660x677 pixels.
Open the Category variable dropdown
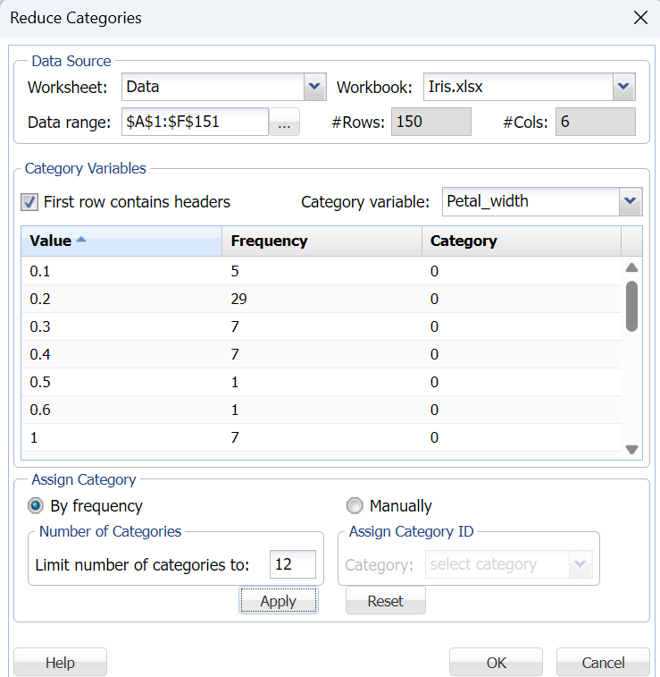click(631, 201)
